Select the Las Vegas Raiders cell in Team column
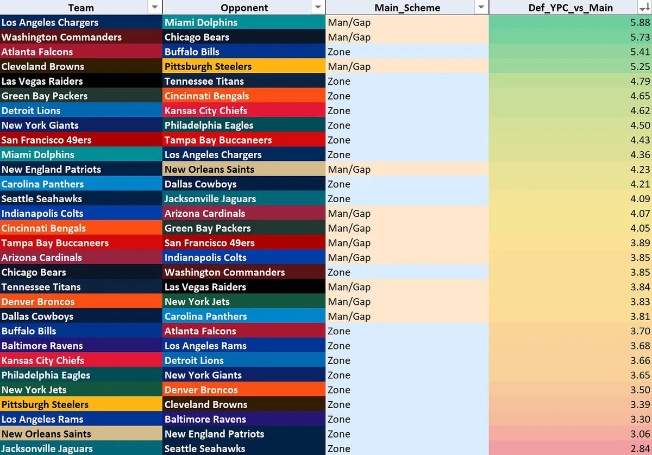This screenshot has height=455, width=652. [81, 82]
